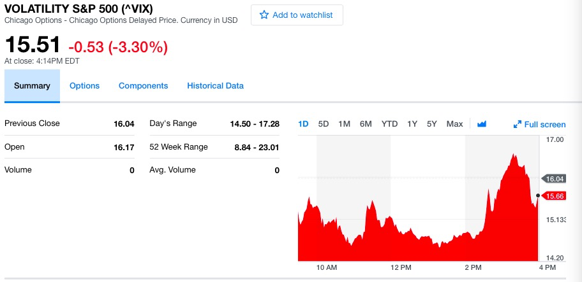Select the 1D chart range
This screenshot has width=582, height=282.
[x=303, y=124]
